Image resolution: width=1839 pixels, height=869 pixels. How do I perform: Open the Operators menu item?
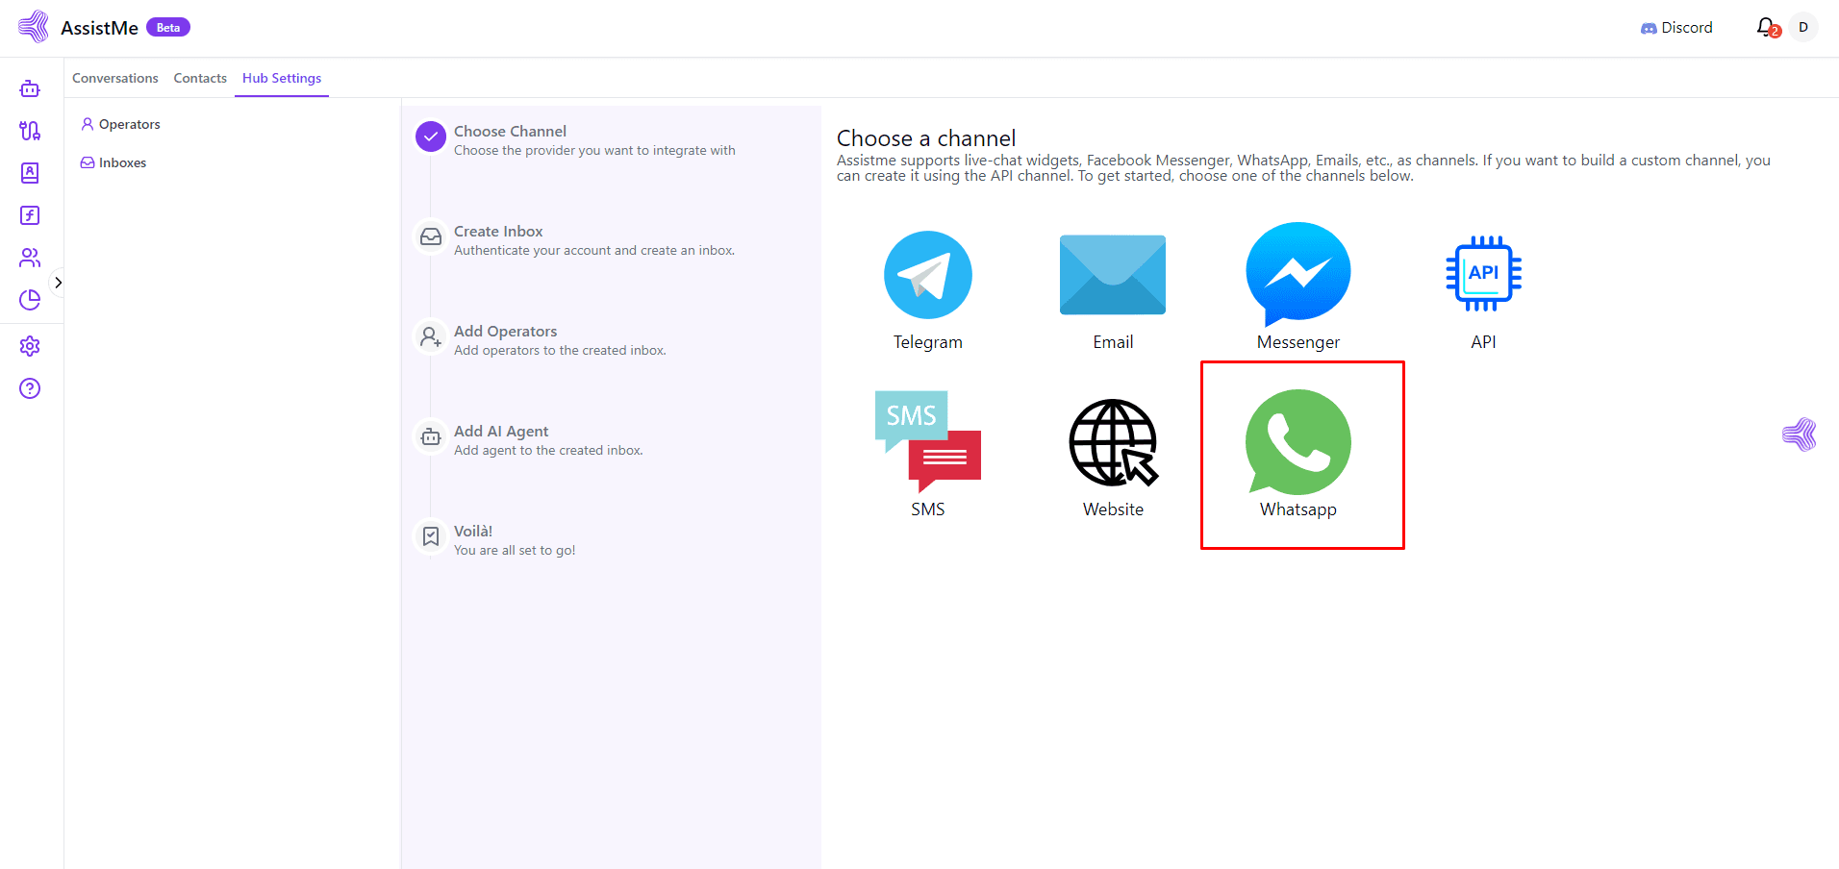tap(120, 124)
